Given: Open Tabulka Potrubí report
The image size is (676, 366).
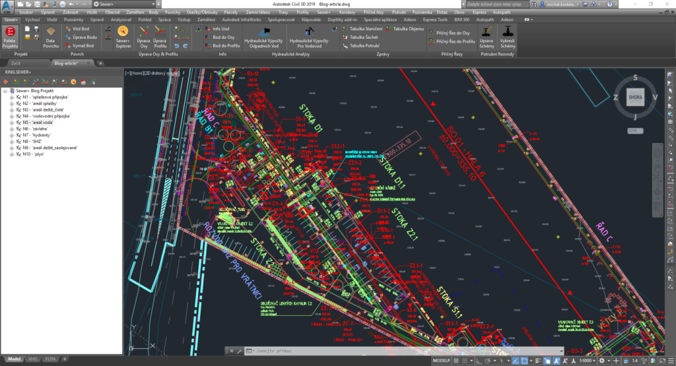Looking at the screenshot, I should coord(361,46).
